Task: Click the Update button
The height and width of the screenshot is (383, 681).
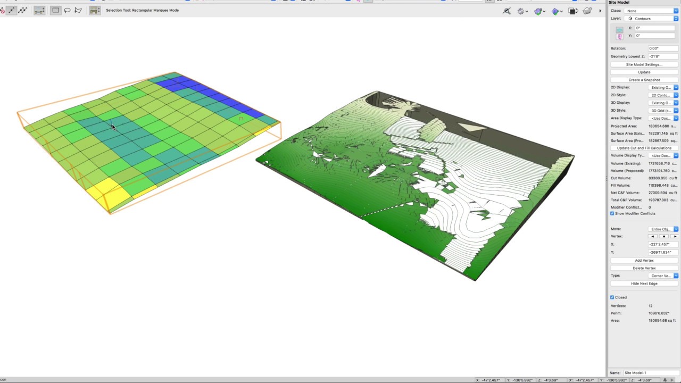Action: 644,72
